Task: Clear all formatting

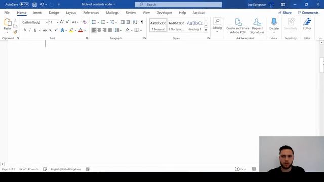Action: [x=84, y=22]
